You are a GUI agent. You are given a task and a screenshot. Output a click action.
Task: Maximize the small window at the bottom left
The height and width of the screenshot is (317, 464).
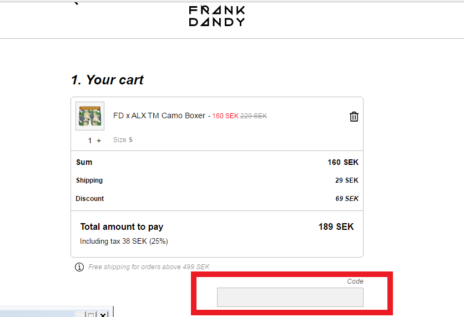pos(91,315)
